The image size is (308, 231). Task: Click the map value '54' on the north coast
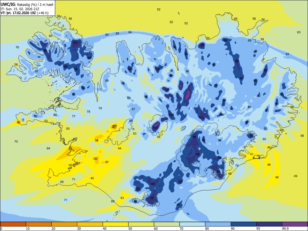(x=208, y=38)
